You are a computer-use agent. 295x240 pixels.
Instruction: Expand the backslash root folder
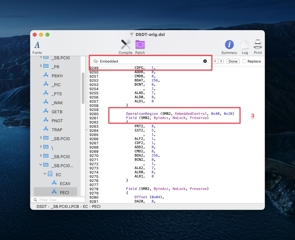tap(41, 147)
